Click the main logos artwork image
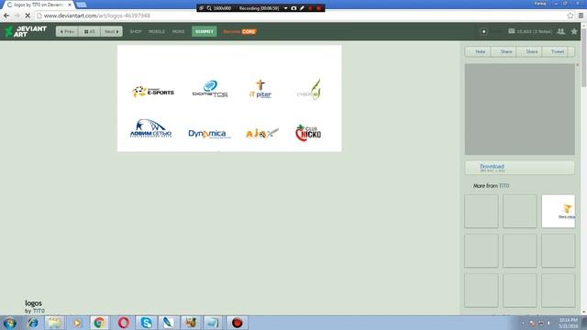587x330 pixels. point(229,98)
